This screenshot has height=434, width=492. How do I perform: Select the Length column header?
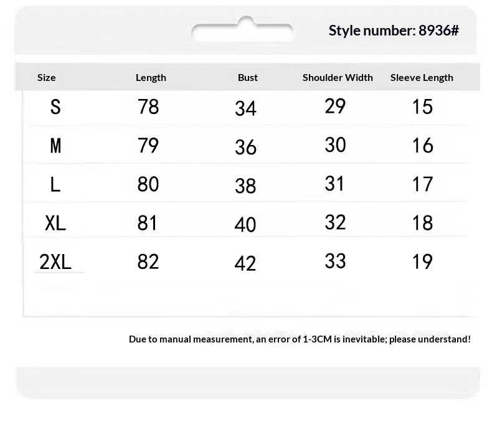point(151,77)
